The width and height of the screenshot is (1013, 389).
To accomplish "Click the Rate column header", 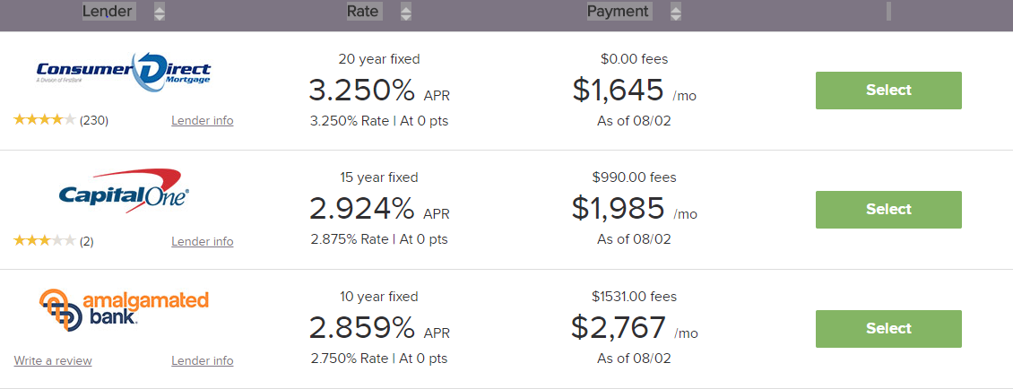I will pyautogui.click(x=363, y=12).
